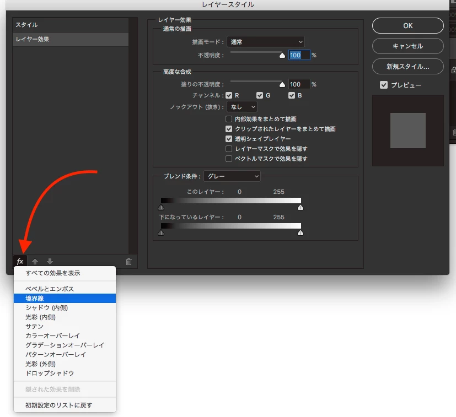Click the 不透明度 slider handle
456x417 pixels.
282,55
